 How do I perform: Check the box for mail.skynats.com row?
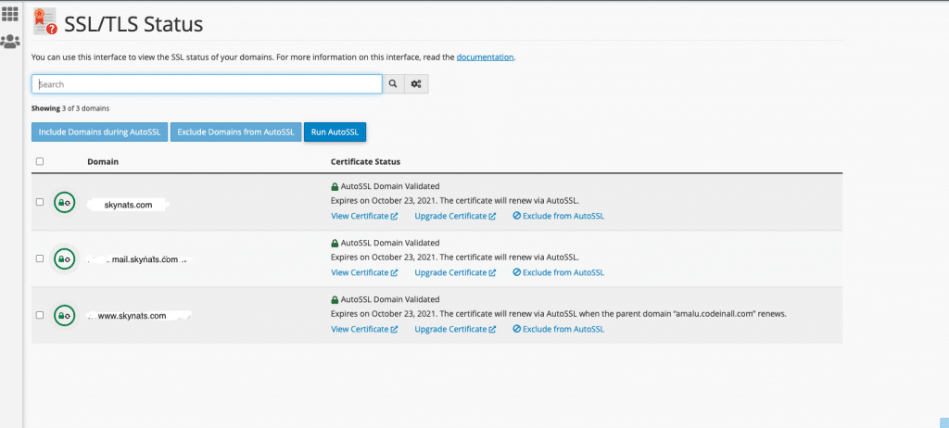(40, 258)
